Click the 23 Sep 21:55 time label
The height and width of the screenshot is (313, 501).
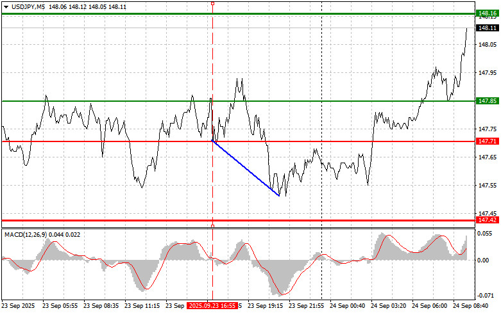coord(307,306)
